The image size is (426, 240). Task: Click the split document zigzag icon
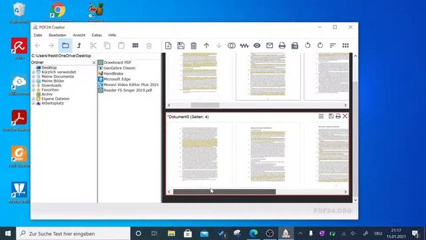[x=244, y=46]
